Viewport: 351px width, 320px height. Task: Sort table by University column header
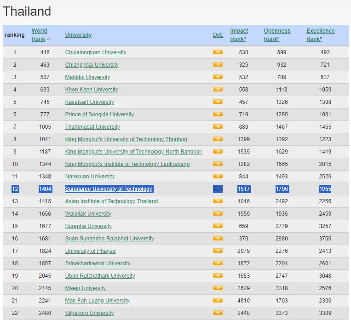point(78,35)
